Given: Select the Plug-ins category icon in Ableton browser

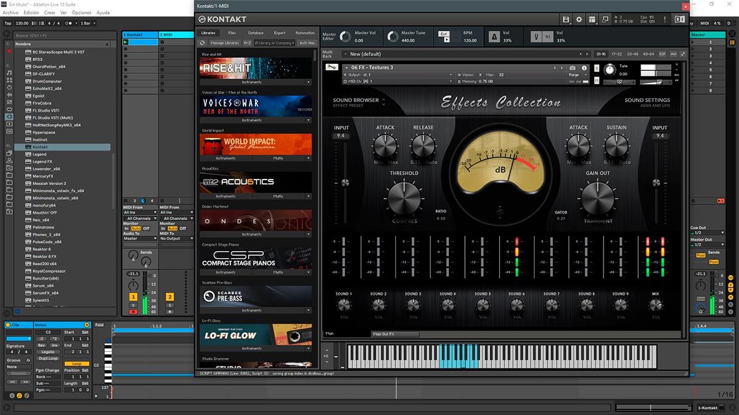Looking at the screenshot, I should click(x=9, y=116).
